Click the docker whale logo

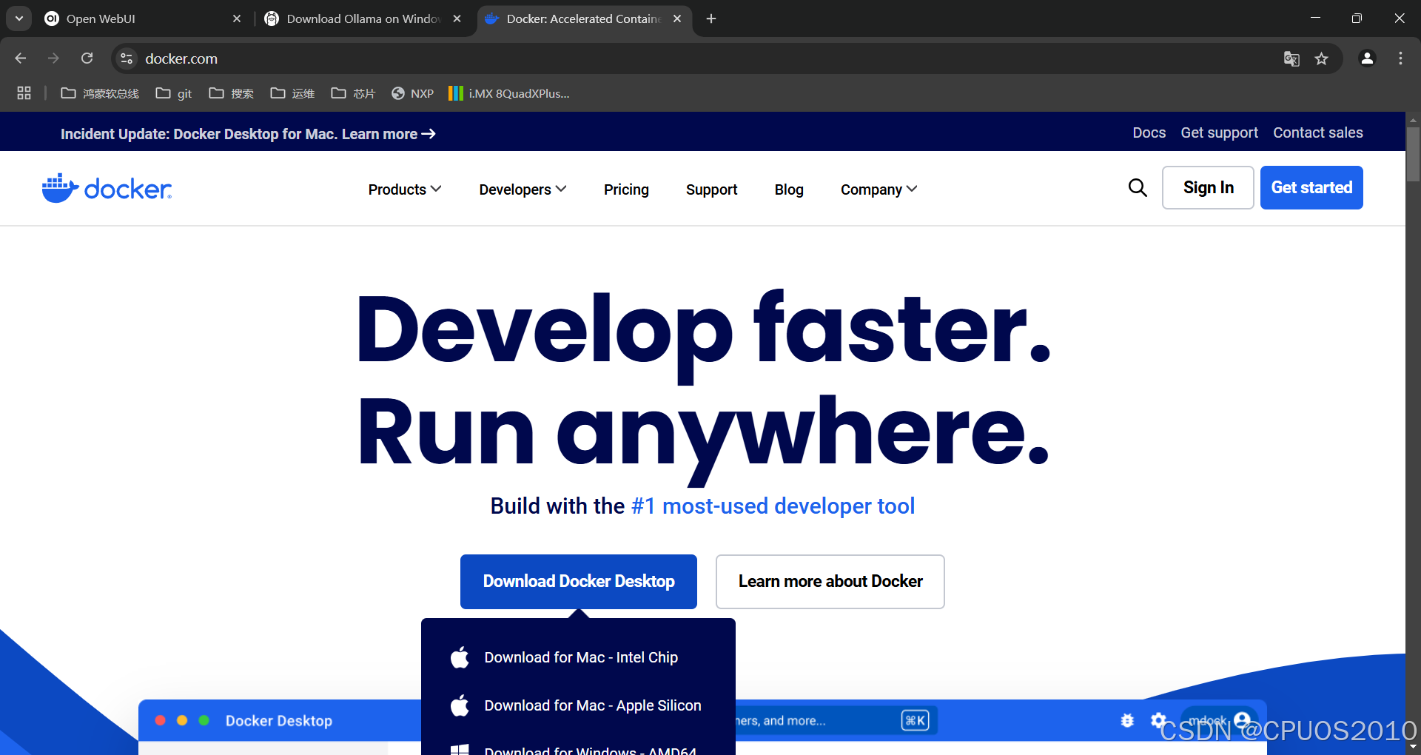[x=107, y=189]
